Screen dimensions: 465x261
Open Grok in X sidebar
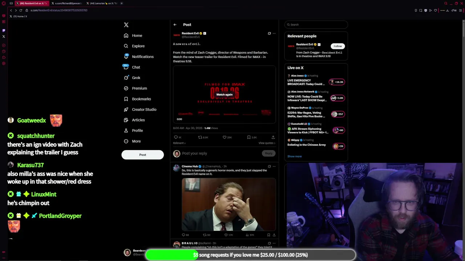[x=132, y=78]
